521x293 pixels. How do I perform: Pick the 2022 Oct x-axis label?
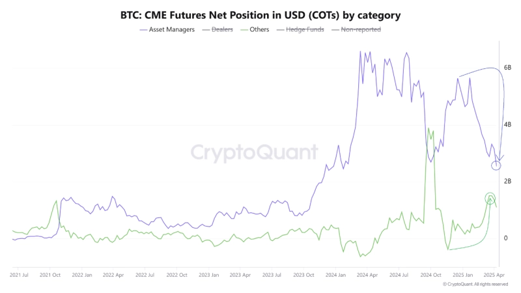tap(178, 275)
